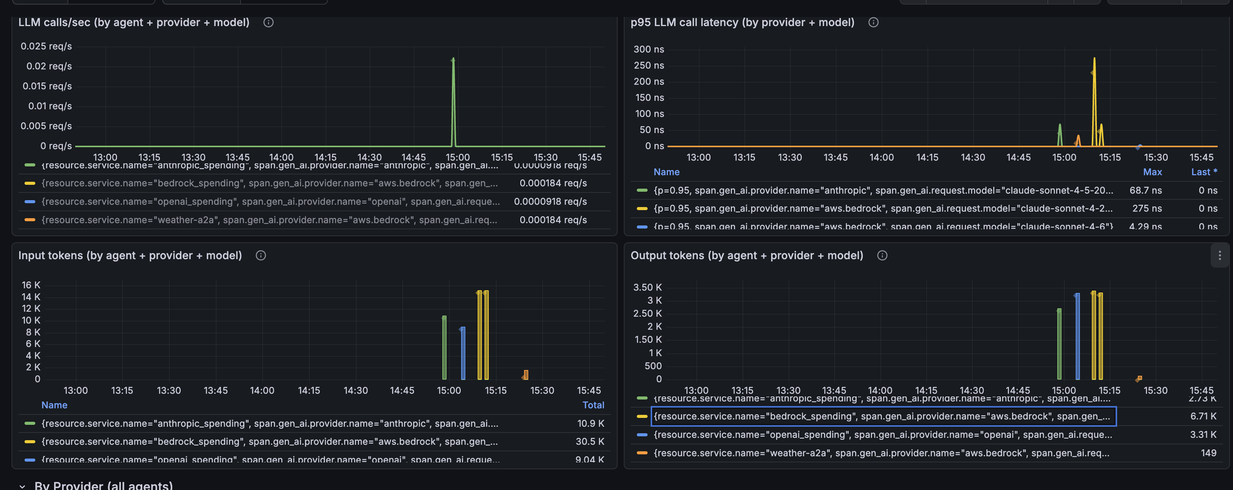Click the green spike in p95 latency chart
Screen dimensions: 1233x490
pos(1060,126)
